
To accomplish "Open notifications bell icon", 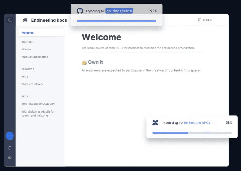I will click(10, 148).
